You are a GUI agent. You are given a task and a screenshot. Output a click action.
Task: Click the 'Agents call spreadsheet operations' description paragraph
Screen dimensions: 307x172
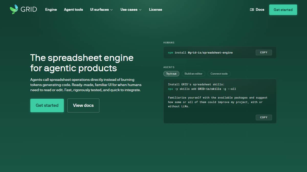(86, 85)
